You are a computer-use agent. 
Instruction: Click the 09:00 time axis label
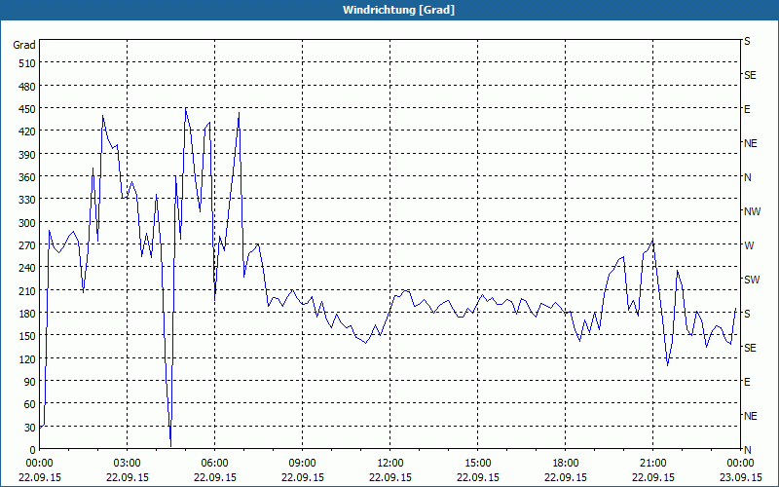click(x=302, y=464)
